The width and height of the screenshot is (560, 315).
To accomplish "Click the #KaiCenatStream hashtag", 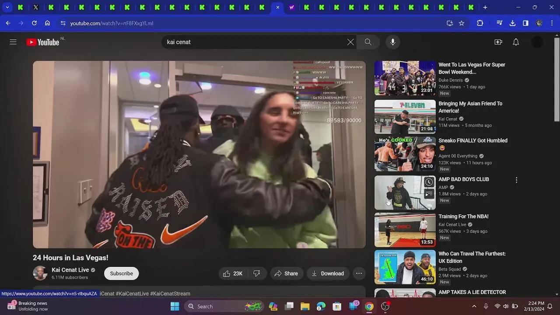I will [x=170, y=294].
